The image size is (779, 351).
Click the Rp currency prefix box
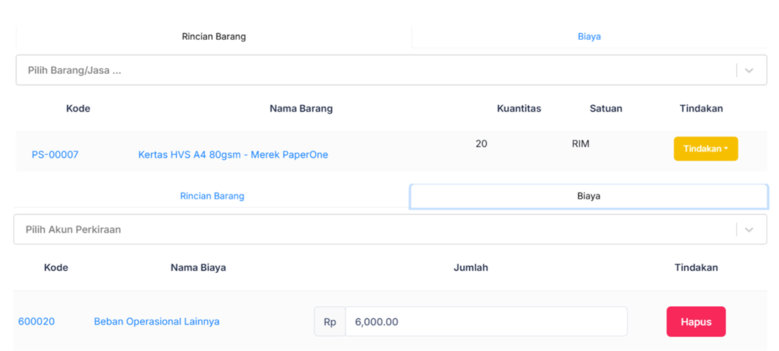[329, 321]
